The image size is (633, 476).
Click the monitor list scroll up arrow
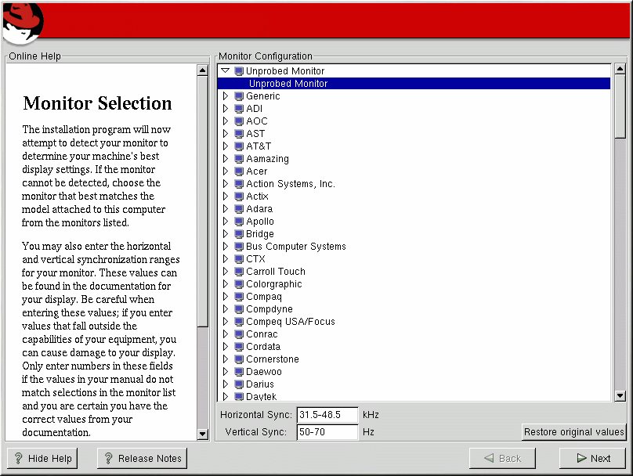click(x=620, y=69)
